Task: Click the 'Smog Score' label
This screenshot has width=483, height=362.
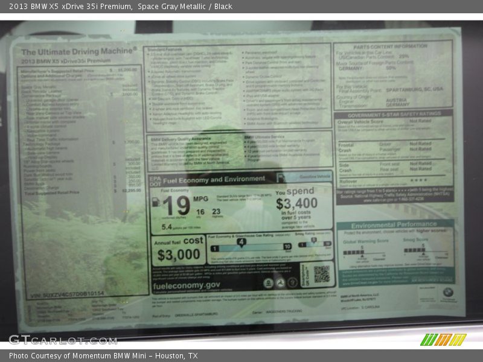Action: pyautogui.click(x=415, y=240)
